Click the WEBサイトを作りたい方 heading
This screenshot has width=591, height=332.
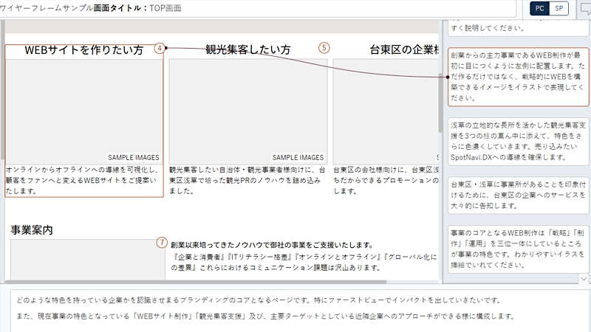pyautogui.click(x=83, y=50)
